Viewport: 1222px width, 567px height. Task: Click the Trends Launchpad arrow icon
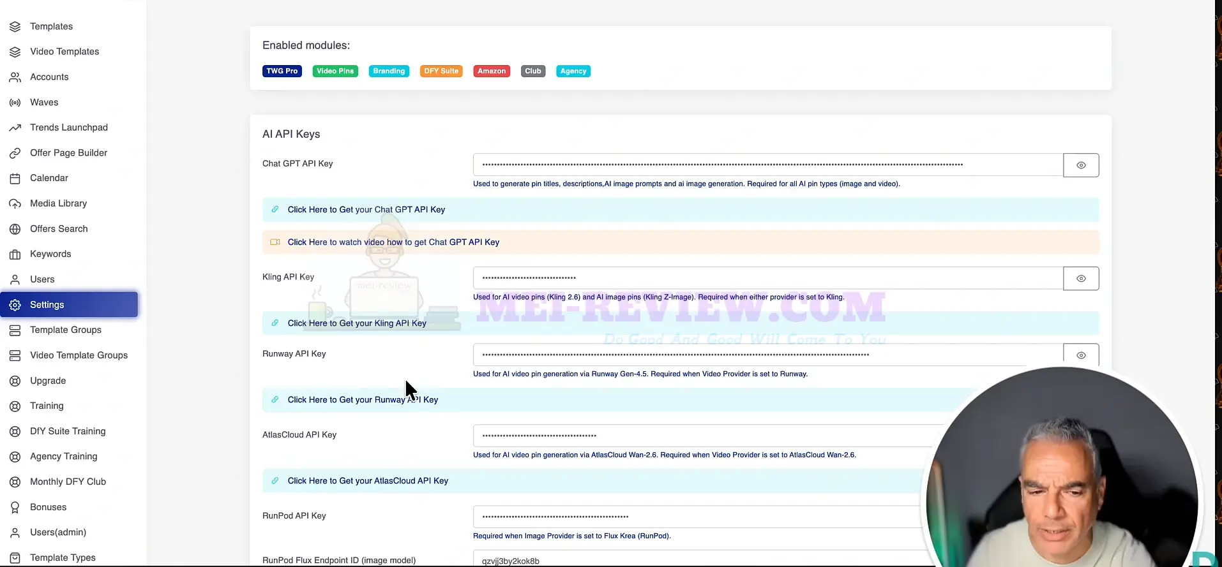15,128
